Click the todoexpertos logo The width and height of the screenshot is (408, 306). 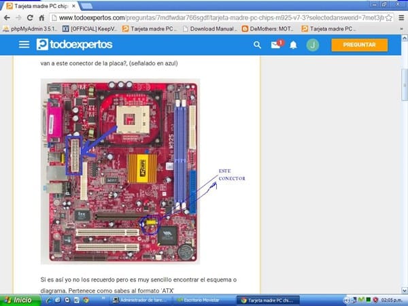click(x=74, y=44)
